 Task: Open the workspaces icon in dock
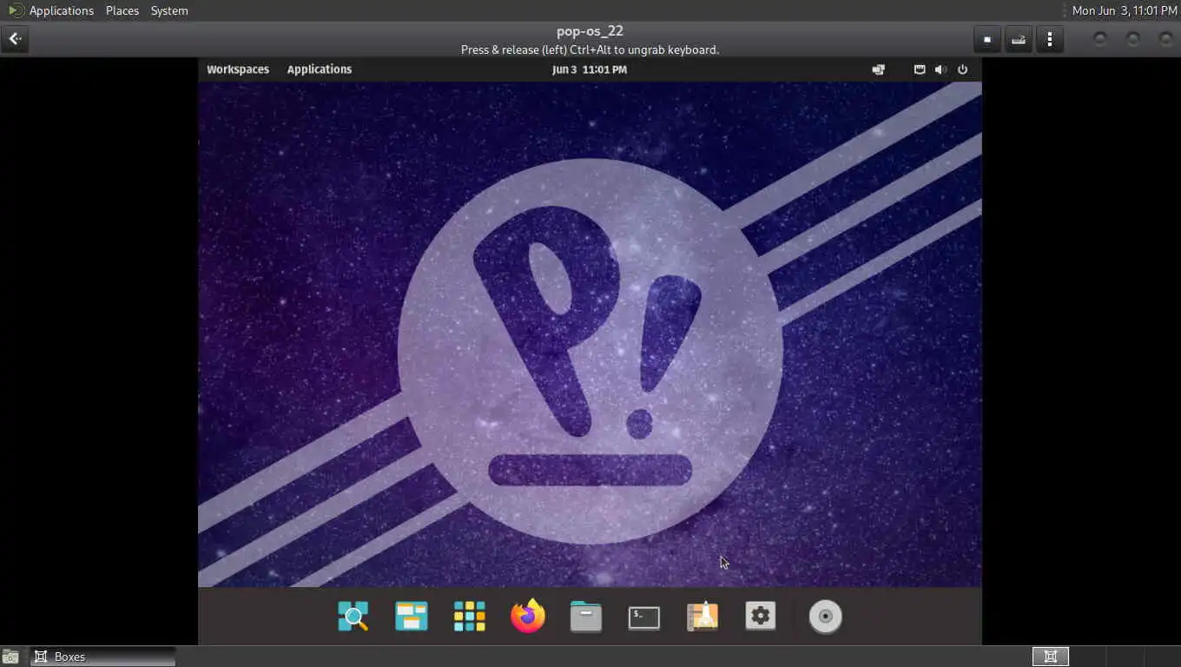[x=412, y=617]
